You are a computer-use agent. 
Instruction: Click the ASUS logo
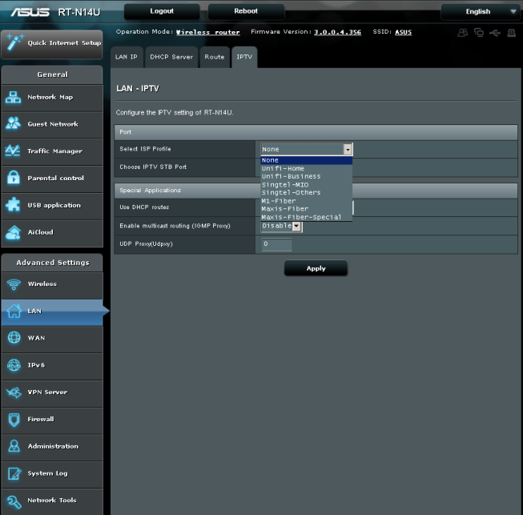click(30, 12)
